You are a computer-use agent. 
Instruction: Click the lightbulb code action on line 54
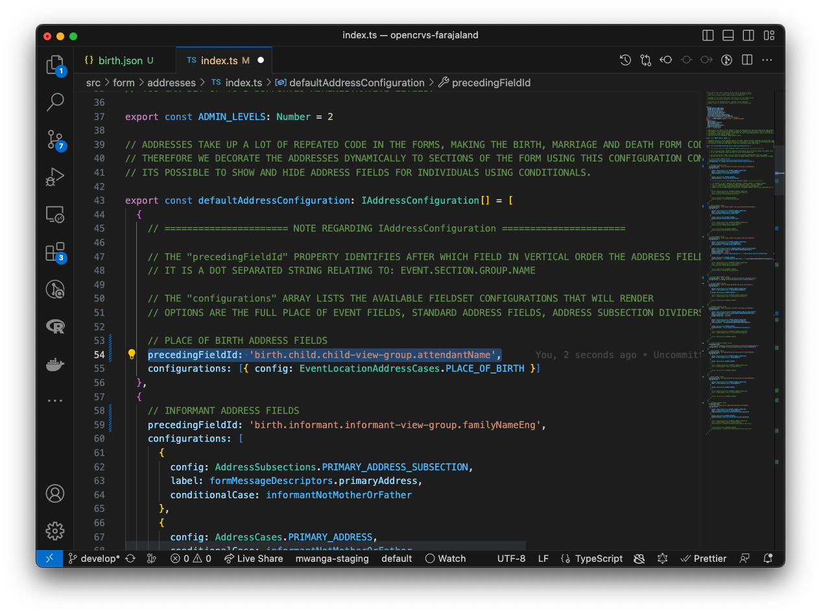click(132, 354)
